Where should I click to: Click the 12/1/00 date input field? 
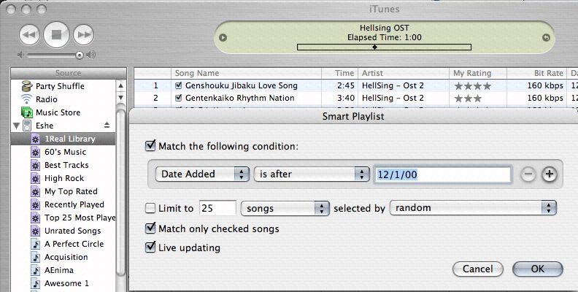click(443, 174)
